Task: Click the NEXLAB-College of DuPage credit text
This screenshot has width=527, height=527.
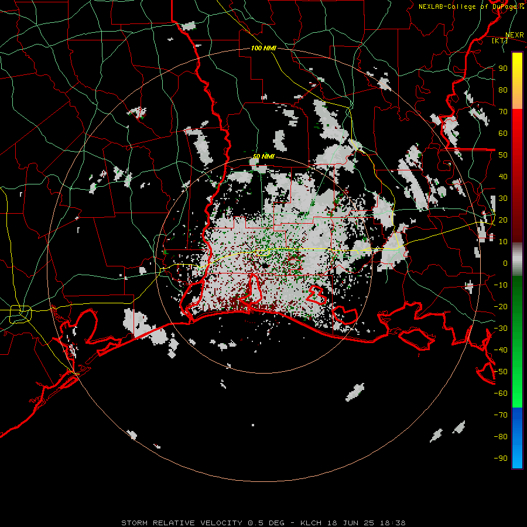Action: (x=471, y=6)
